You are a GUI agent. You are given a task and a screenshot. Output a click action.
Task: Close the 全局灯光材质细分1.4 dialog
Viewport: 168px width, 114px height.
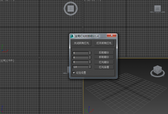coord(111,35)
